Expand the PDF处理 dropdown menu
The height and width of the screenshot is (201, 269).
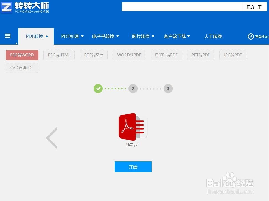click(x=72, y=36)
